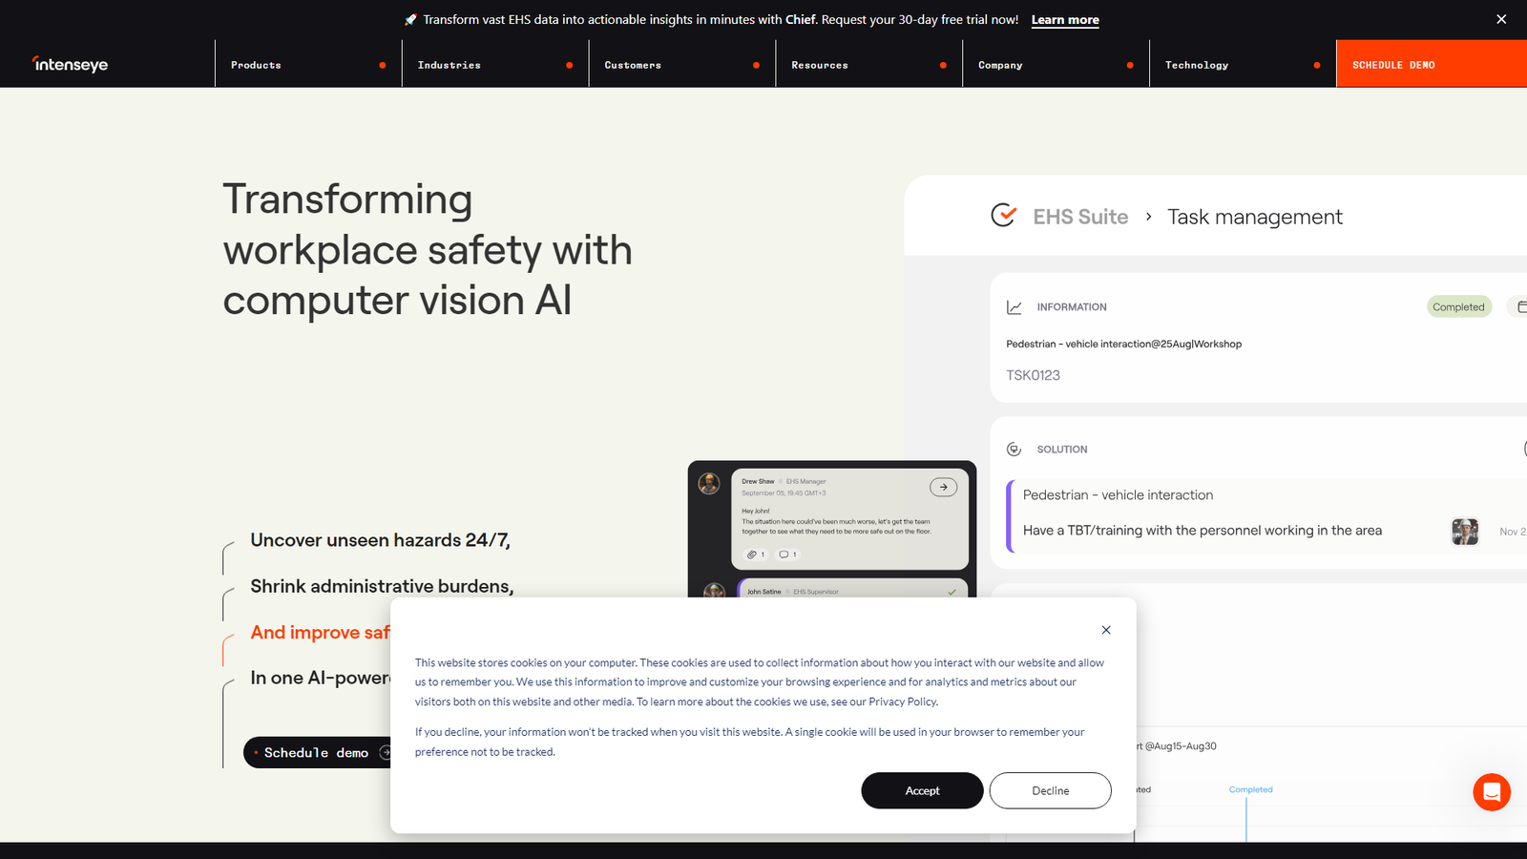Open the Resources menu
The height and width of the screenshot is (859, 1527).
[869, 64]
